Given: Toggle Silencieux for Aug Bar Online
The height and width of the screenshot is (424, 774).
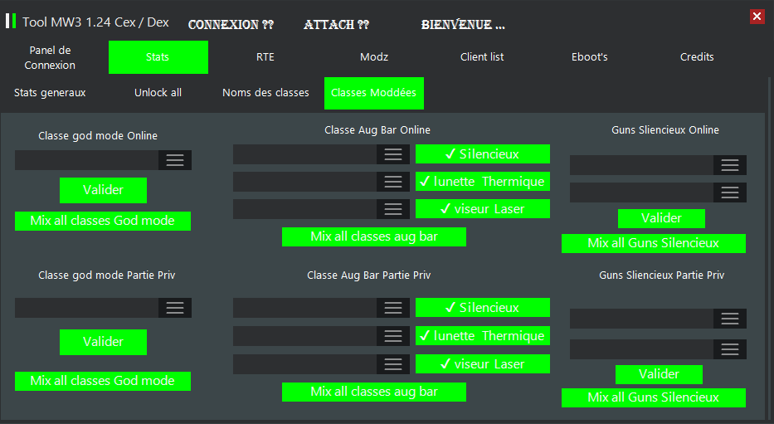Looking at the screenshot, I should pos(482,154).
